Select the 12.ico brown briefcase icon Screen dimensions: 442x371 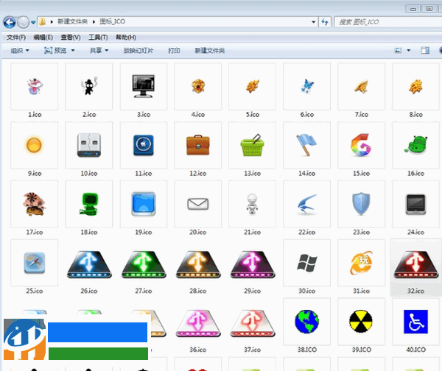198,145
